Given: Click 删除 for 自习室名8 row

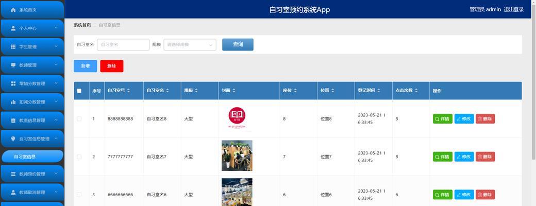Looking at the screenshot, I should (x=485, y=119).
